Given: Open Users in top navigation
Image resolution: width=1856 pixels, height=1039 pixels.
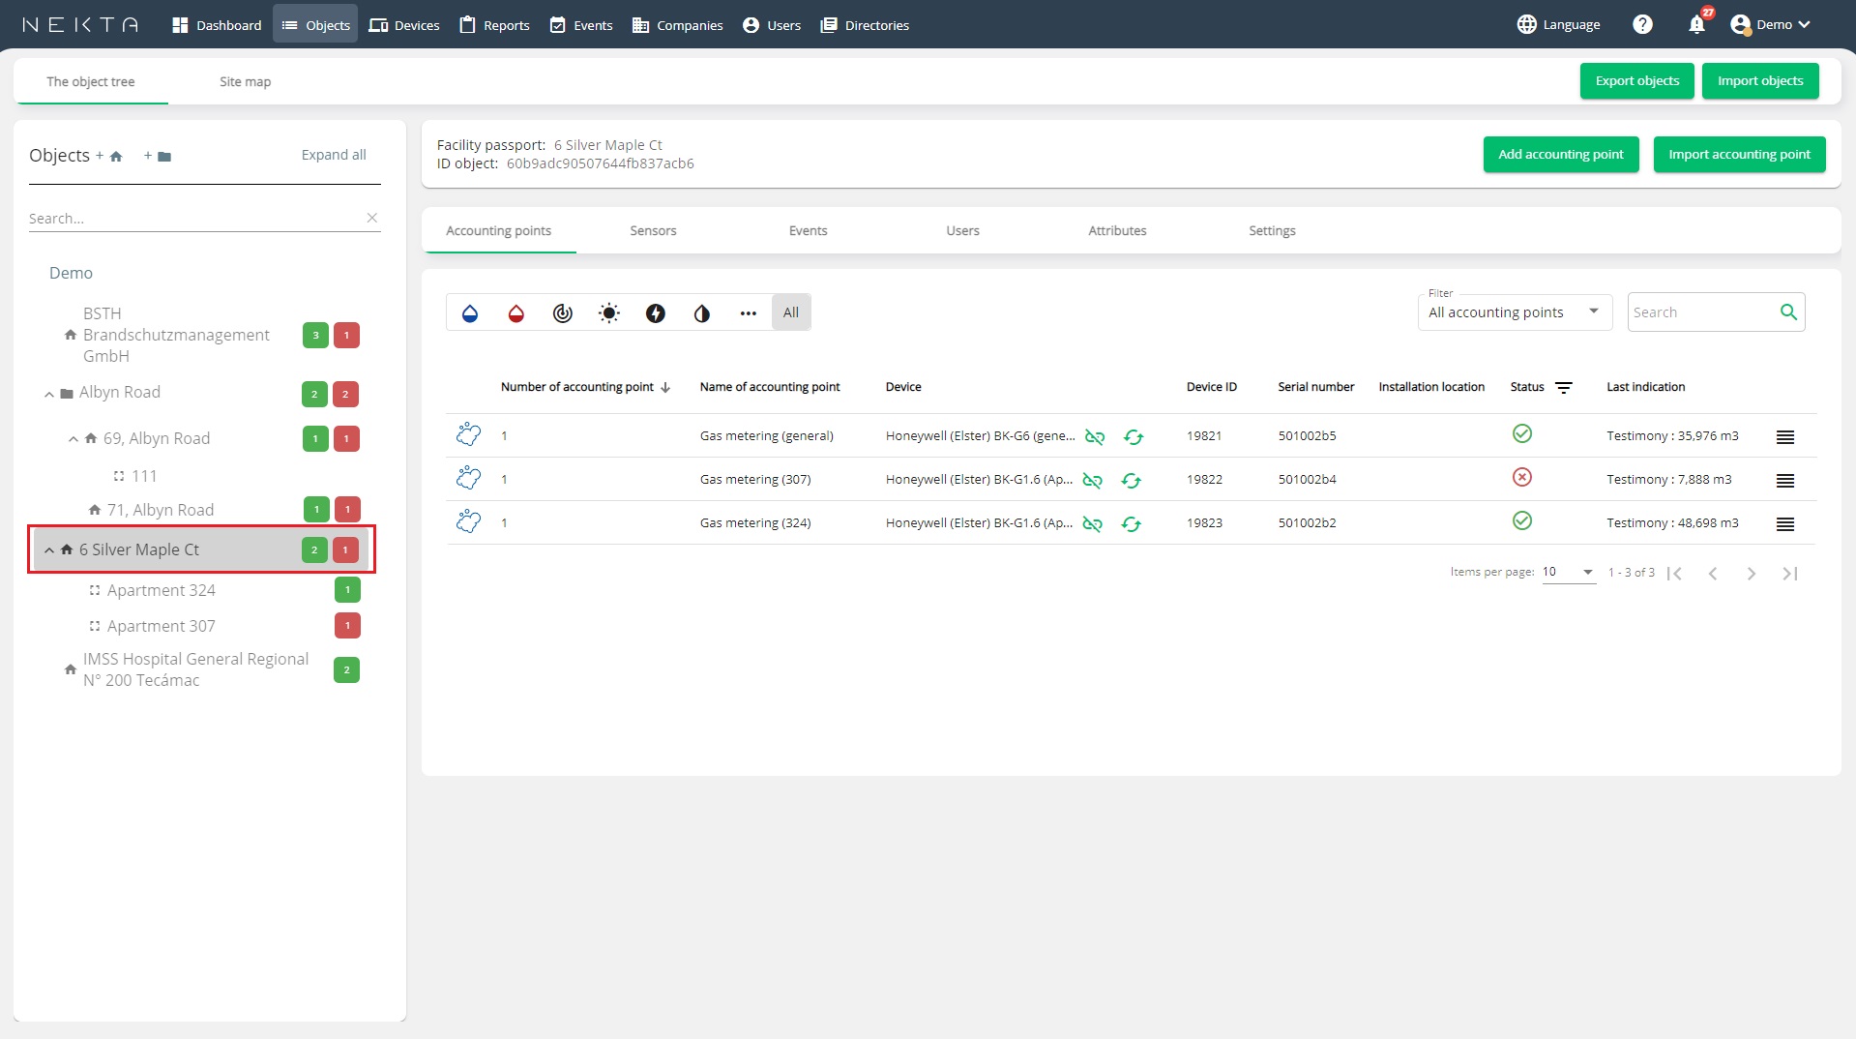Looking at the screenshot, I should click(772, 24).
